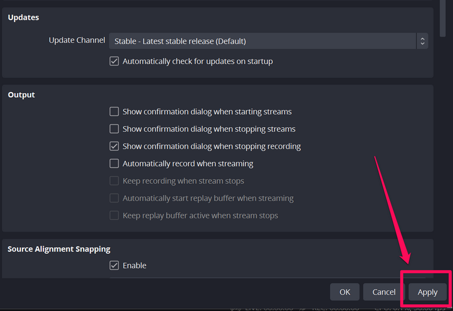This screenshot has width=453, height=311.
Task: Click the Update Channel up-down arrows
Action: [422, 41]
